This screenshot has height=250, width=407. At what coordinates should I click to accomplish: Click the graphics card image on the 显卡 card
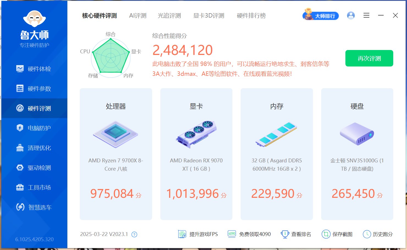[x=196, y=135]
